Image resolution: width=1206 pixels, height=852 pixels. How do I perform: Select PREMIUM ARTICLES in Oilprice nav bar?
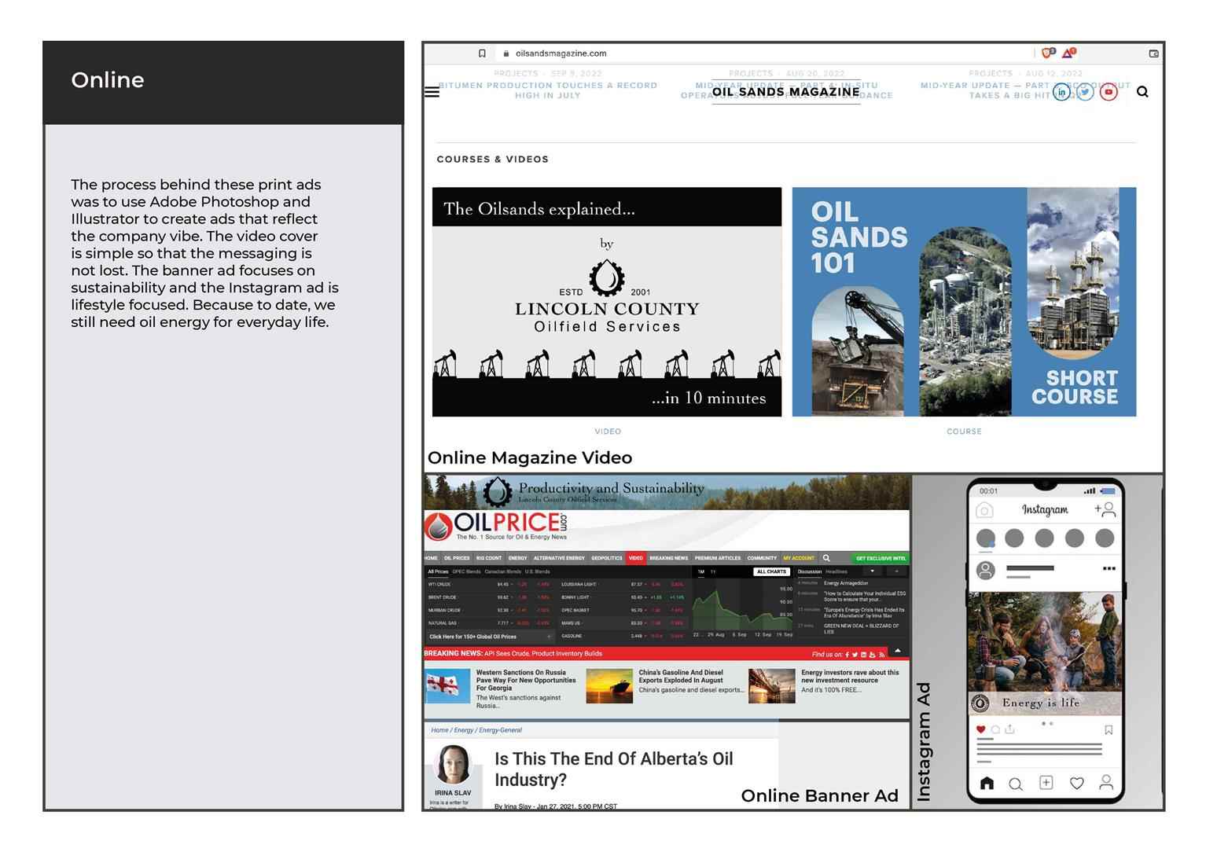pos(718,558)
